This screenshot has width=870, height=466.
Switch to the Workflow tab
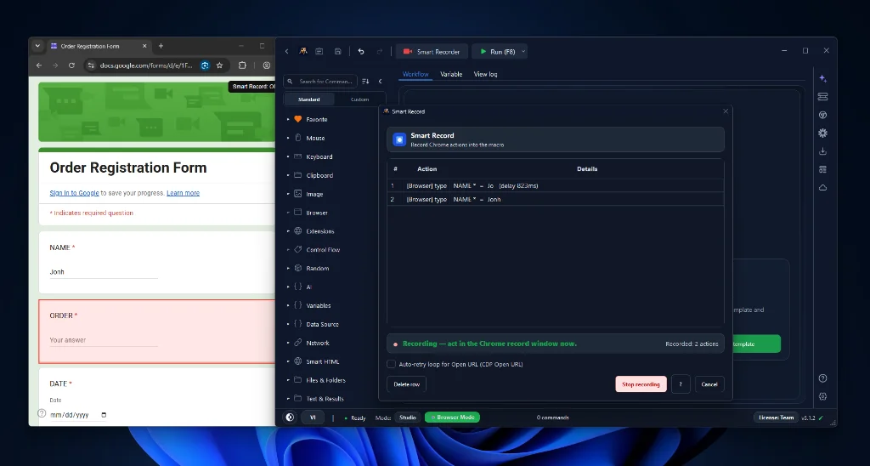[x=415, y=74]
